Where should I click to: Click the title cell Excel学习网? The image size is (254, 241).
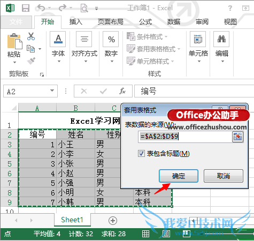pyautogui.click(x=95, y=121)
